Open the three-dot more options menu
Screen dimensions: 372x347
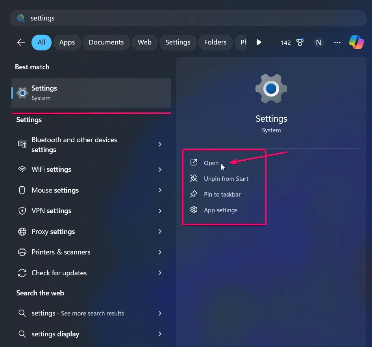click(x=337, y=43)
